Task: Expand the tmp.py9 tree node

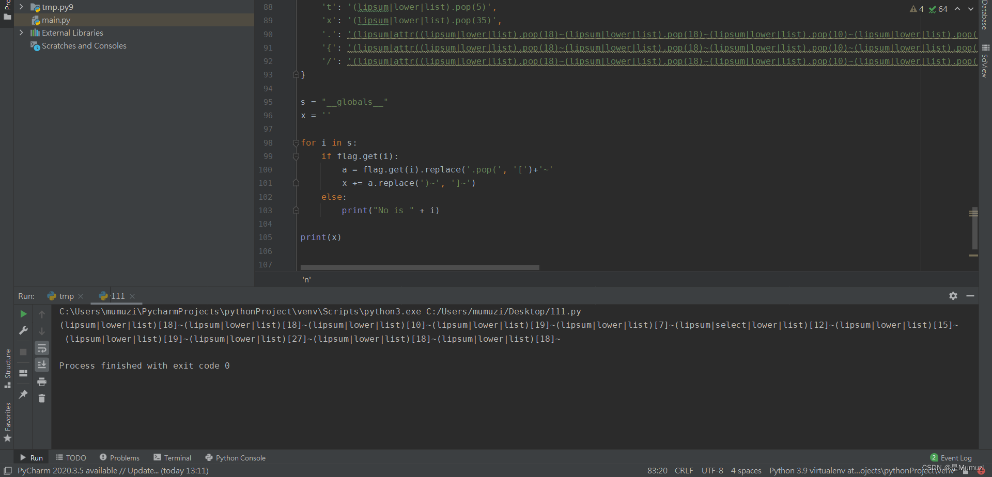Action: pos(21,7)
